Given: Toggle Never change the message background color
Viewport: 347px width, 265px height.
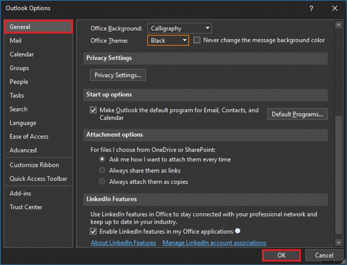Looking at the screenshot, I should (x=197, y=40).
